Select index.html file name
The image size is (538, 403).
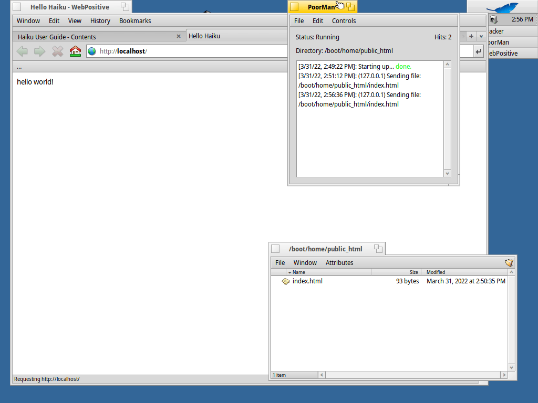307,281
